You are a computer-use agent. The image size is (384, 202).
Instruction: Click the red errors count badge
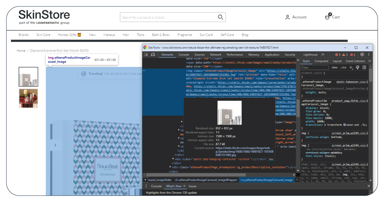(x=338, y=55)
